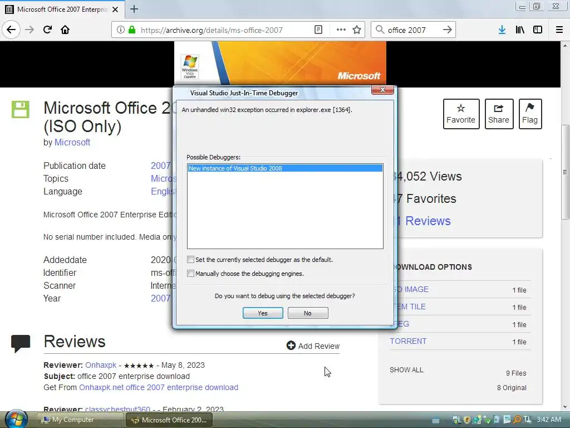This screenshot has height=428, width=570.
Task: Click the scrollbar down arrow
Action: [x=565, y=407]
